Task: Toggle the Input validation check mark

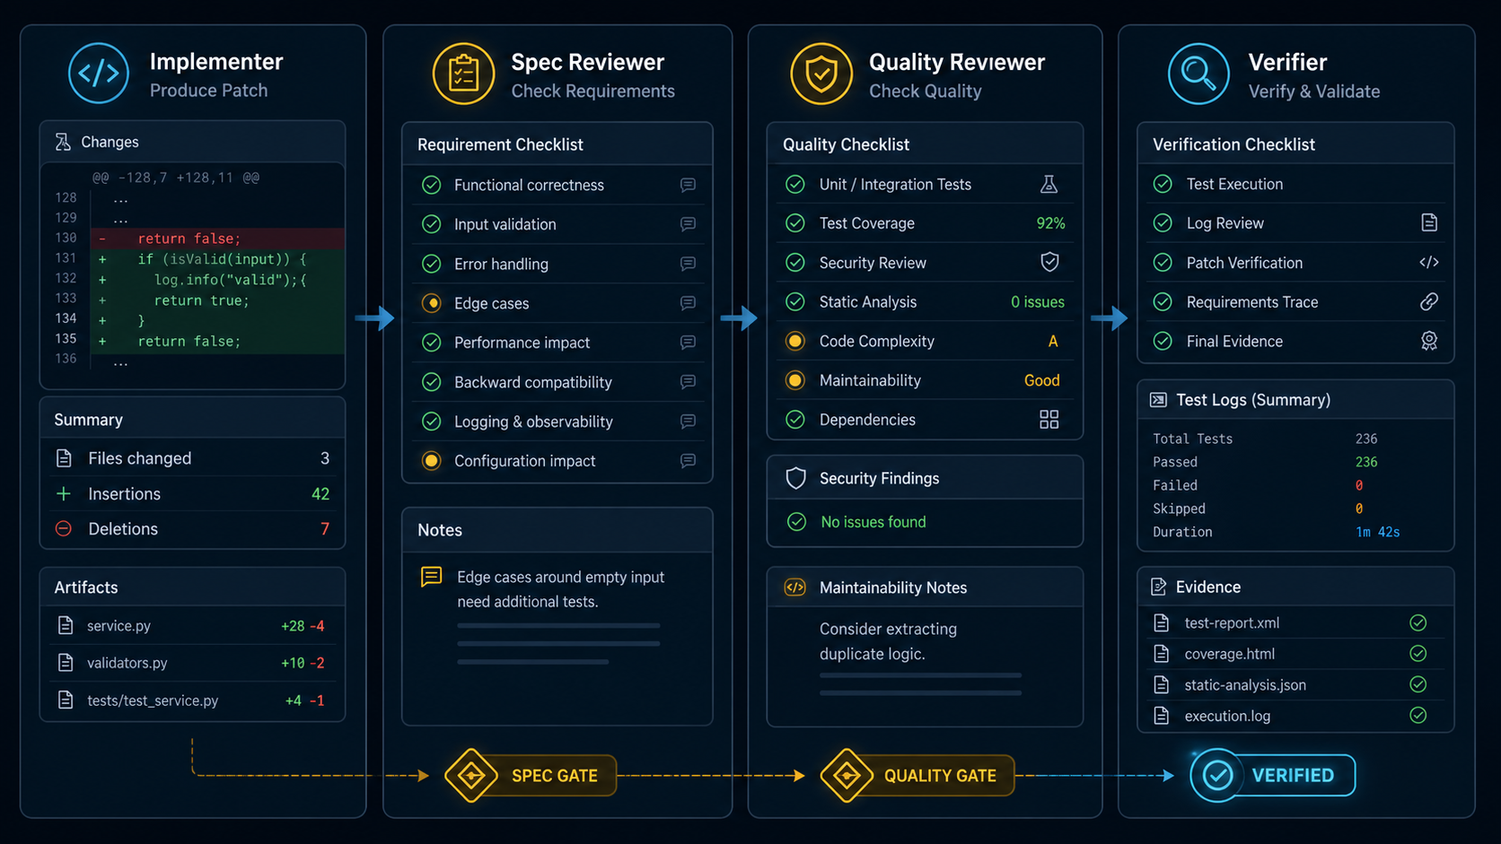Action: tap(432, 224)
